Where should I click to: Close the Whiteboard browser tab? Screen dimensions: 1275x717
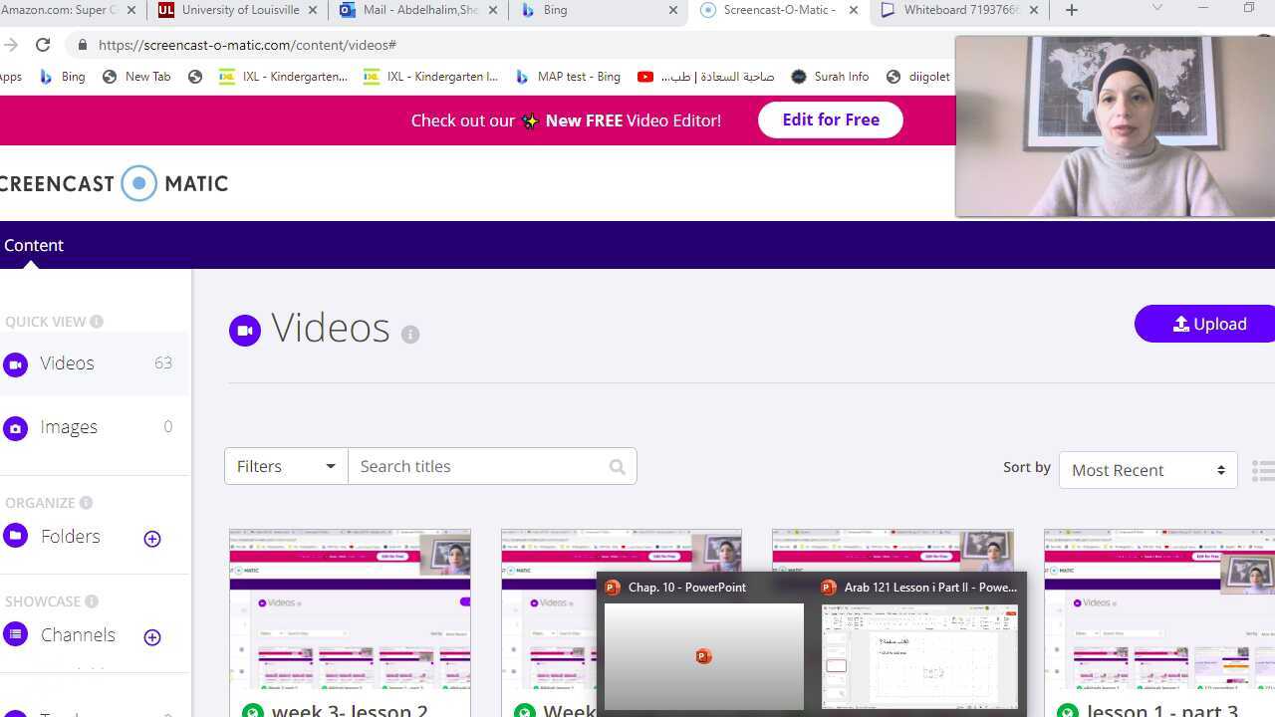point(1033,10)
